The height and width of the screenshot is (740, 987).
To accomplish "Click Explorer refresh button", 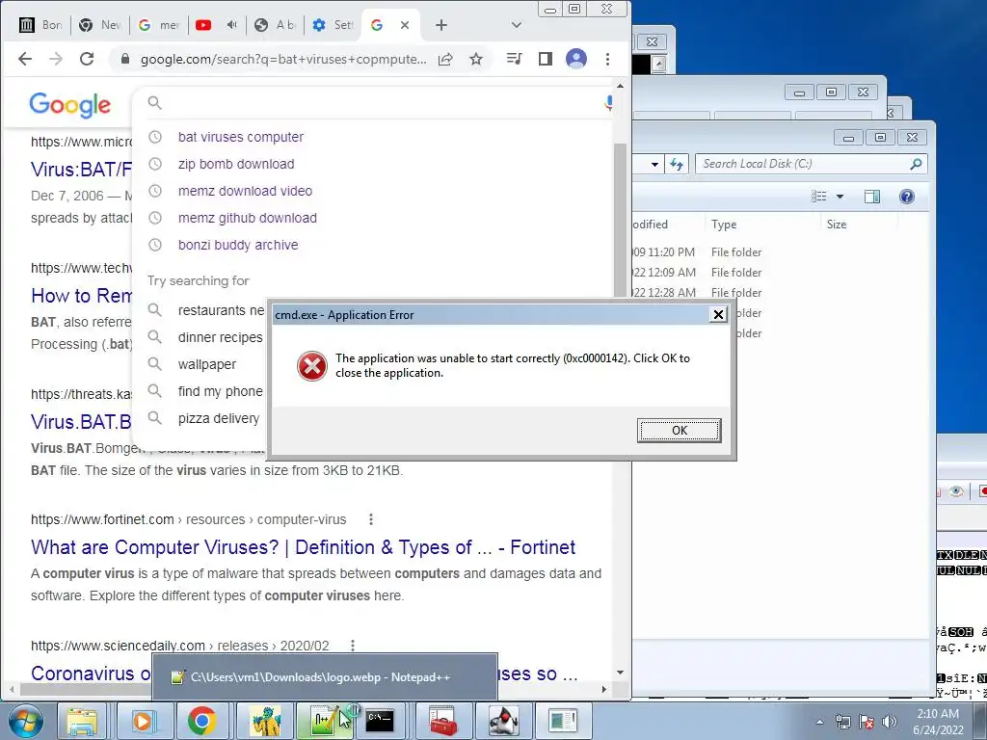I will [677, 164].
